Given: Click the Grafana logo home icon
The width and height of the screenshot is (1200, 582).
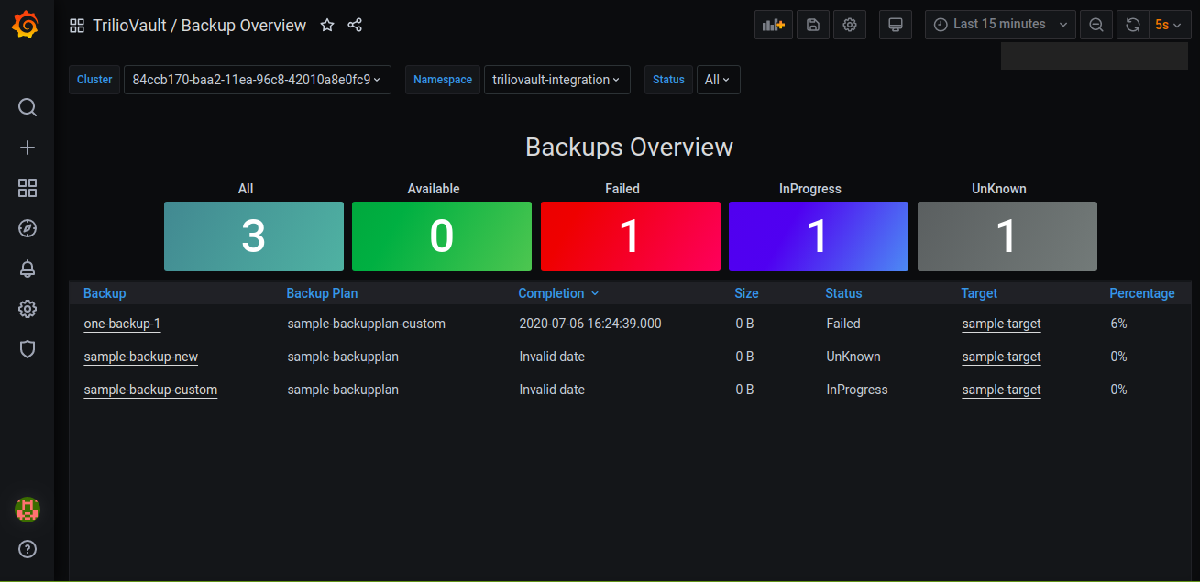Looking at the screenshot, I should (27, 26).
